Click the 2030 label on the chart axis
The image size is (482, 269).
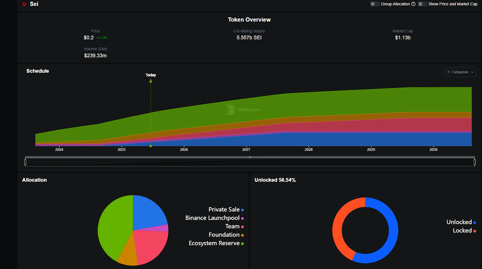(433, 149)
